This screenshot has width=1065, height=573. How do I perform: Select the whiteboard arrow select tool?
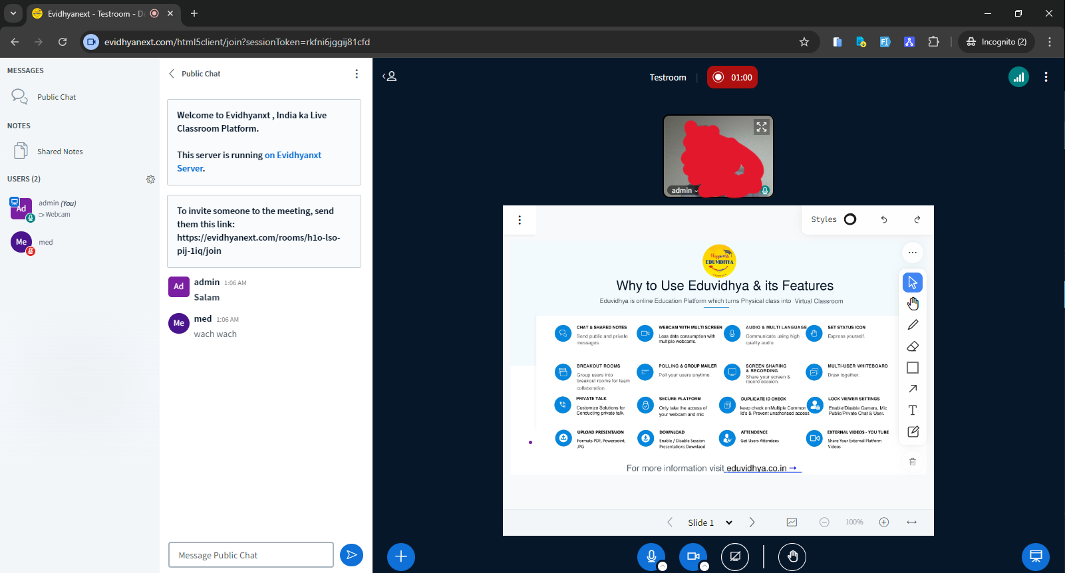coord(913,283)
